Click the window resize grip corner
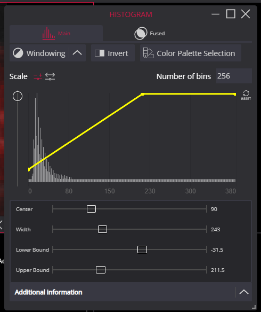The width and height of the screenshot is (261, 312). pyautogui.click(x=254, y=307)
